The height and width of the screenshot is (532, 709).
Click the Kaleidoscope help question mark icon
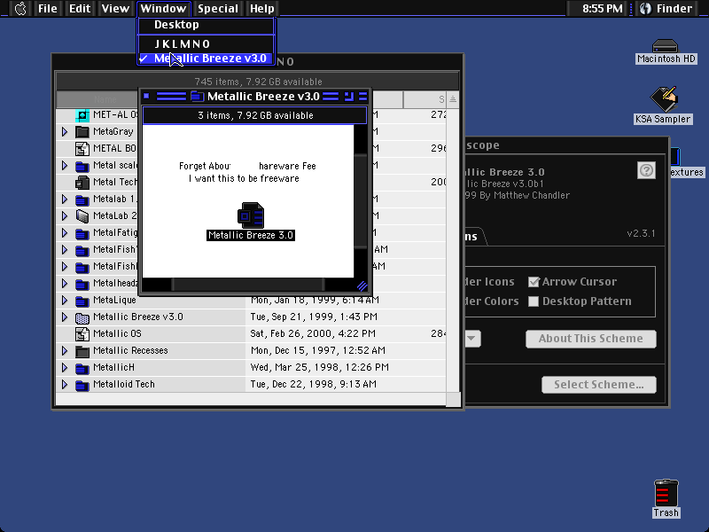coord(646,170)
